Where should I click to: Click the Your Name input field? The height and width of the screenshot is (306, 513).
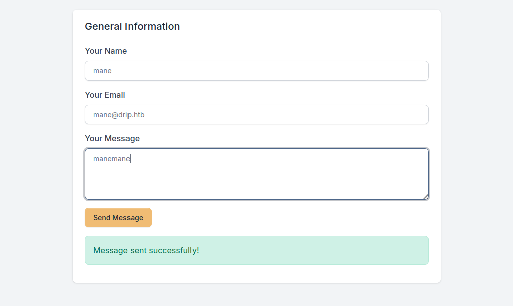pyautogui.click(x=256, y=71)
